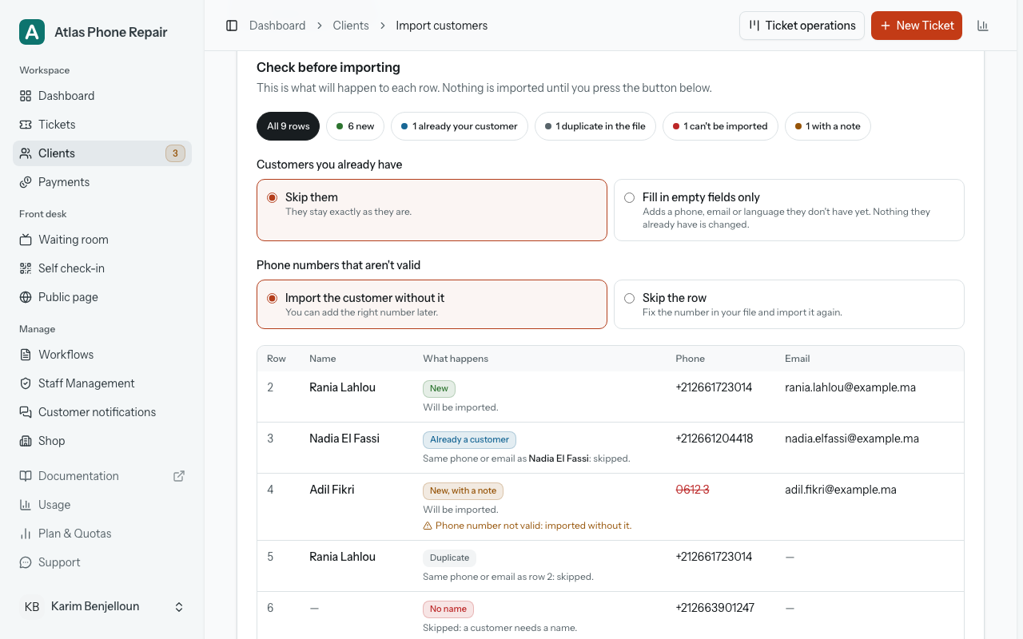1023x639 pixels.
Task: Click the phone number +212663901247
Action: 715,608
